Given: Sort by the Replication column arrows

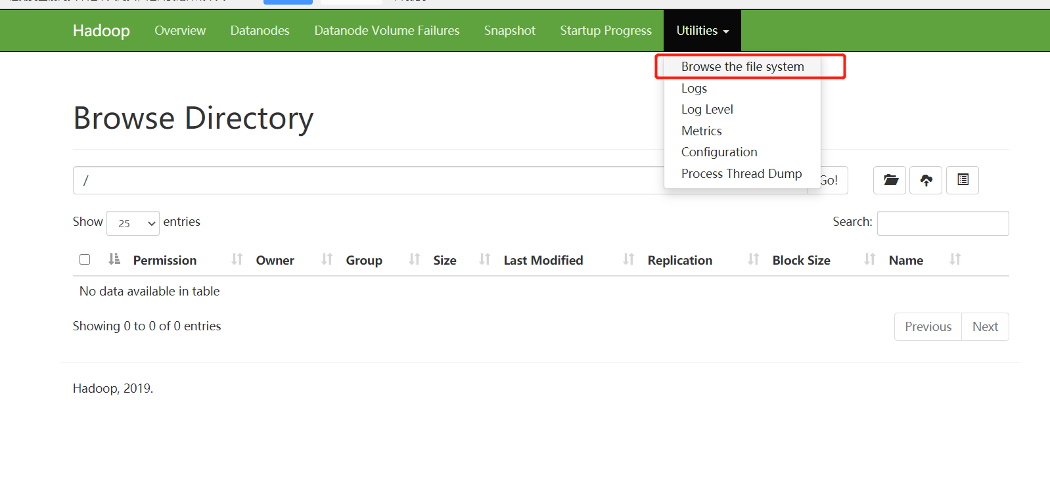Looking at the screenshot, I should [754, 259].
